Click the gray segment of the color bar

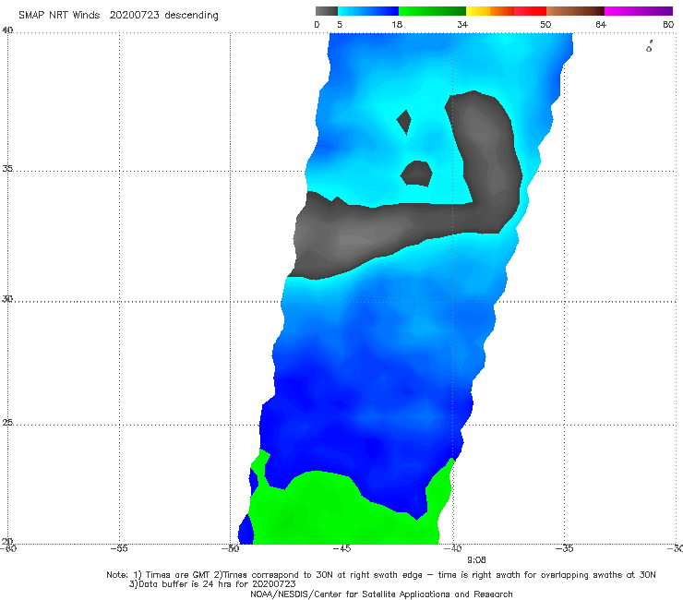326,11
